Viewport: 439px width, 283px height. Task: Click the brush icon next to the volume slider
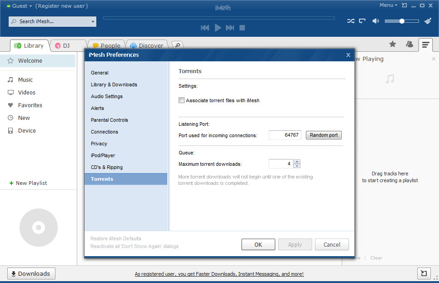pos(428,21)
